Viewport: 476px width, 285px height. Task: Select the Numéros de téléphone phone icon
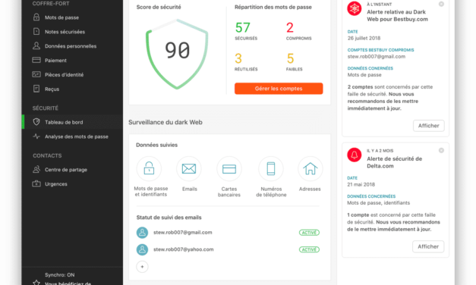[x=271, y=168]
